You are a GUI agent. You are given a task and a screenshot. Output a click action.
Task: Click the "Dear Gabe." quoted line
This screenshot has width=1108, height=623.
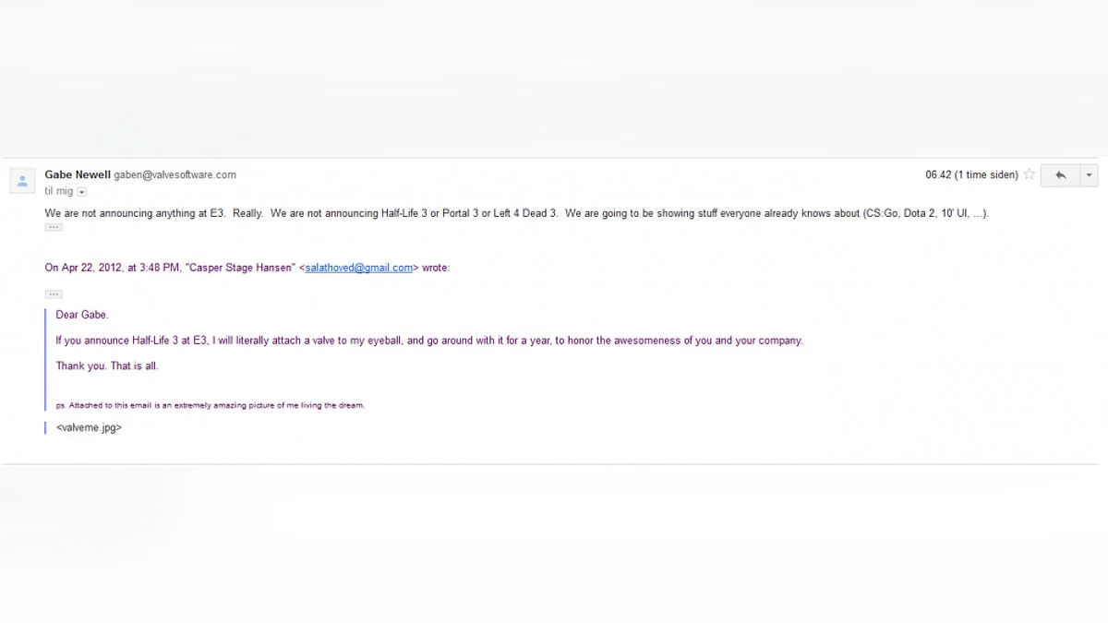click(82, 315)
